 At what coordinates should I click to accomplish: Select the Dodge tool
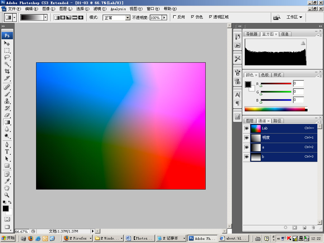pyautogui.click(x=7, y=136)
